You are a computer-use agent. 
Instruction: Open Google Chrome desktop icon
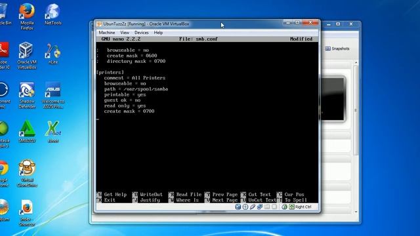(4, 173)
